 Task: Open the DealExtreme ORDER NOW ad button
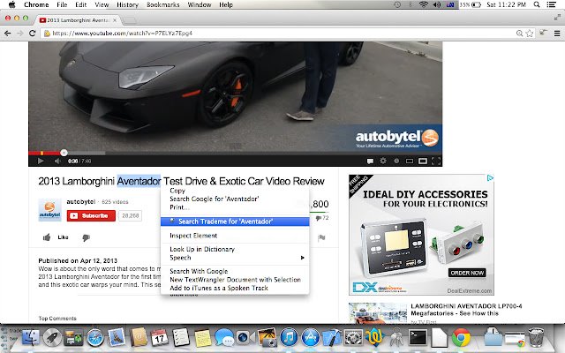tap(467, 273)
